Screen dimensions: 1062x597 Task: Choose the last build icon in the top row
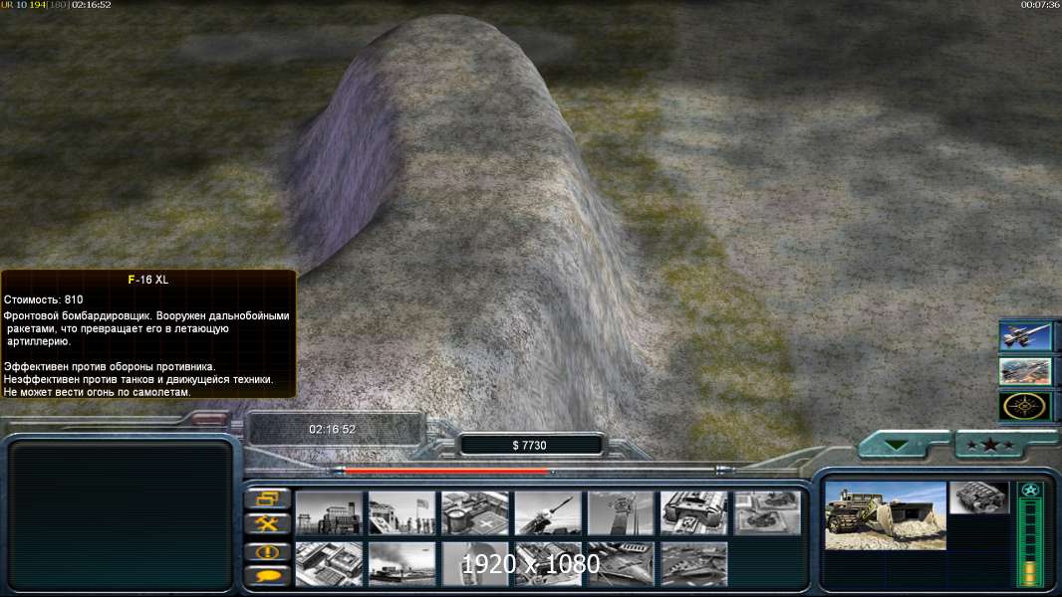(767, 512)
